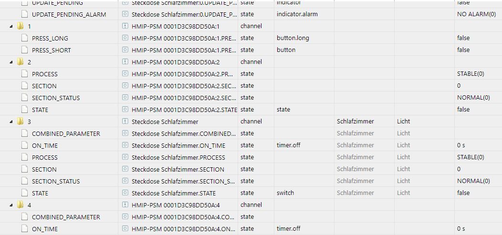Select the Steckdose Schlafzimmer.ON_TIME name cell

coord(178,145)
